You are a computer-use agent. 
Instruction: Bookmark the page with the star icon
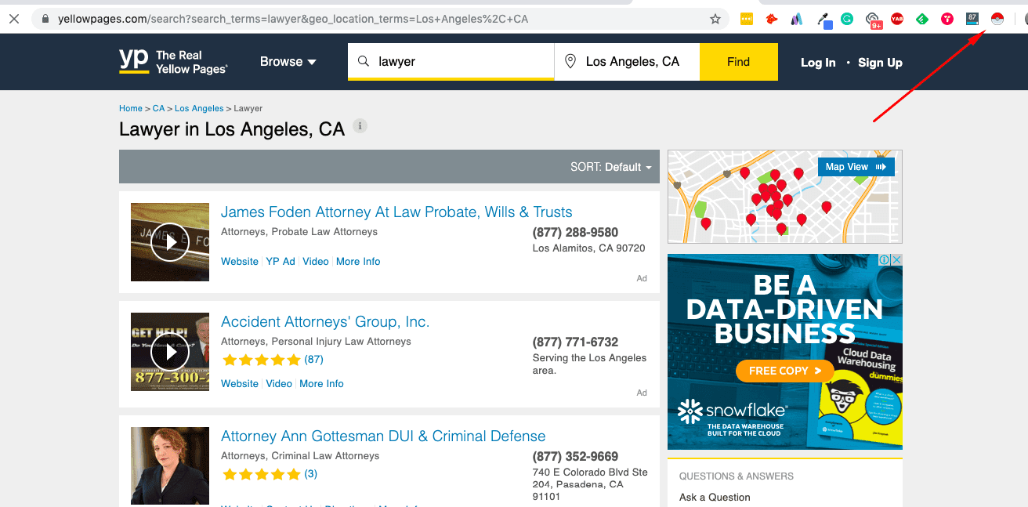(715, 17)
